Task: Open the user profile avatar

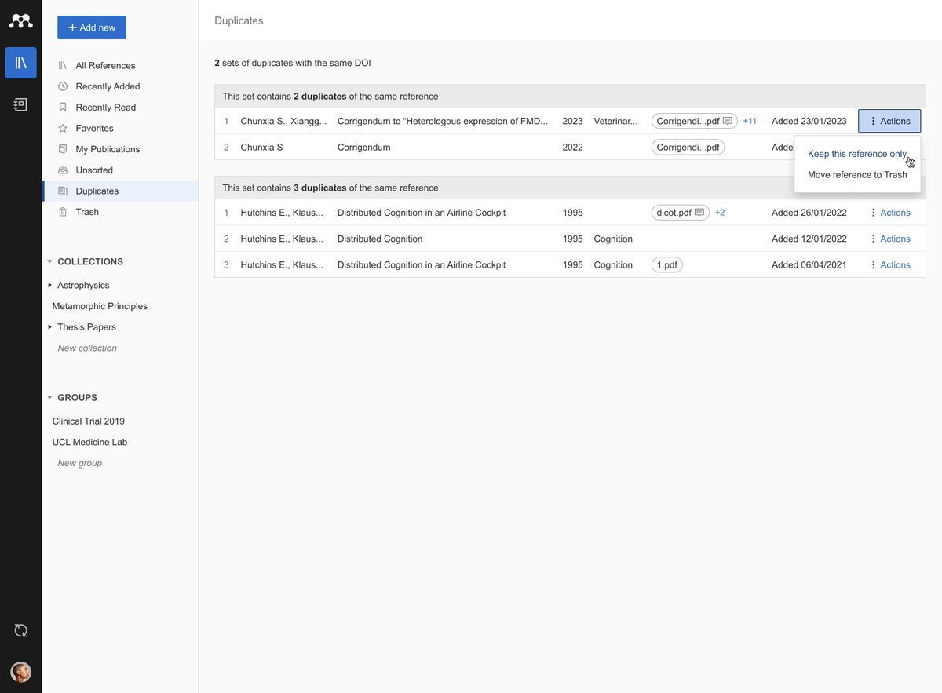Action: [20, 672]
